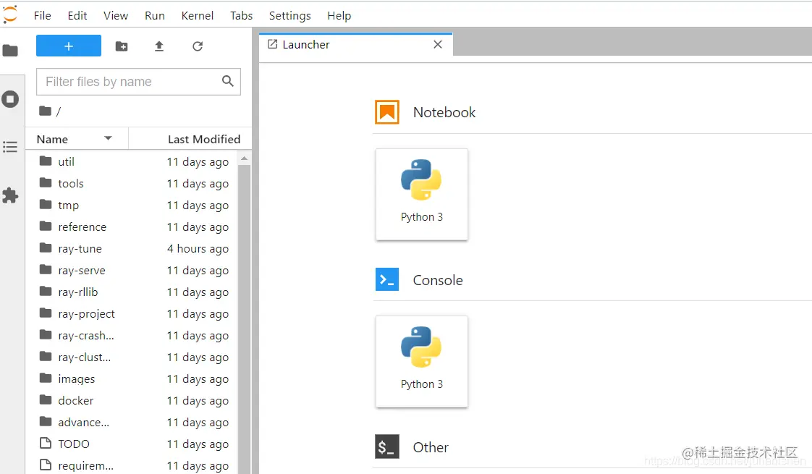Launch a Python 3 notebook
The image size is (812, 474).
[421, 194]
